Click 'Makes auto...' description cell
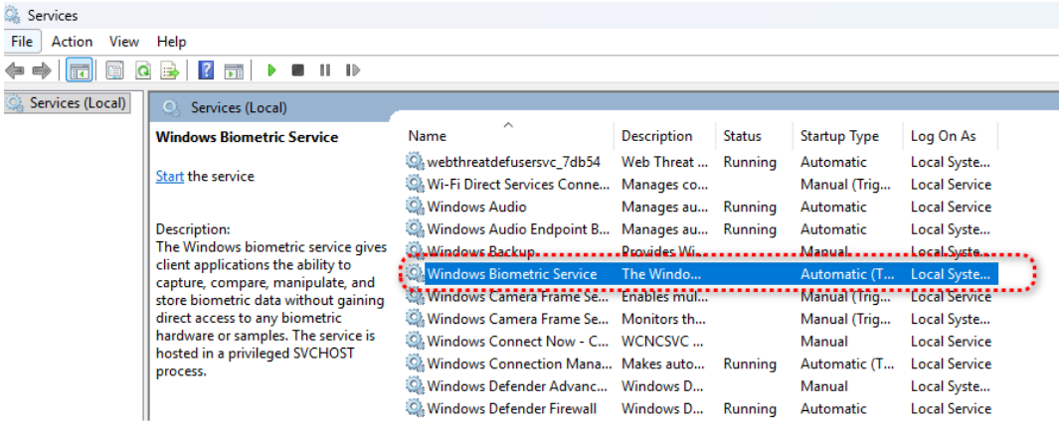Viewport: 1059px width, 429px height. pyautogui.click(x=664, y=363)
